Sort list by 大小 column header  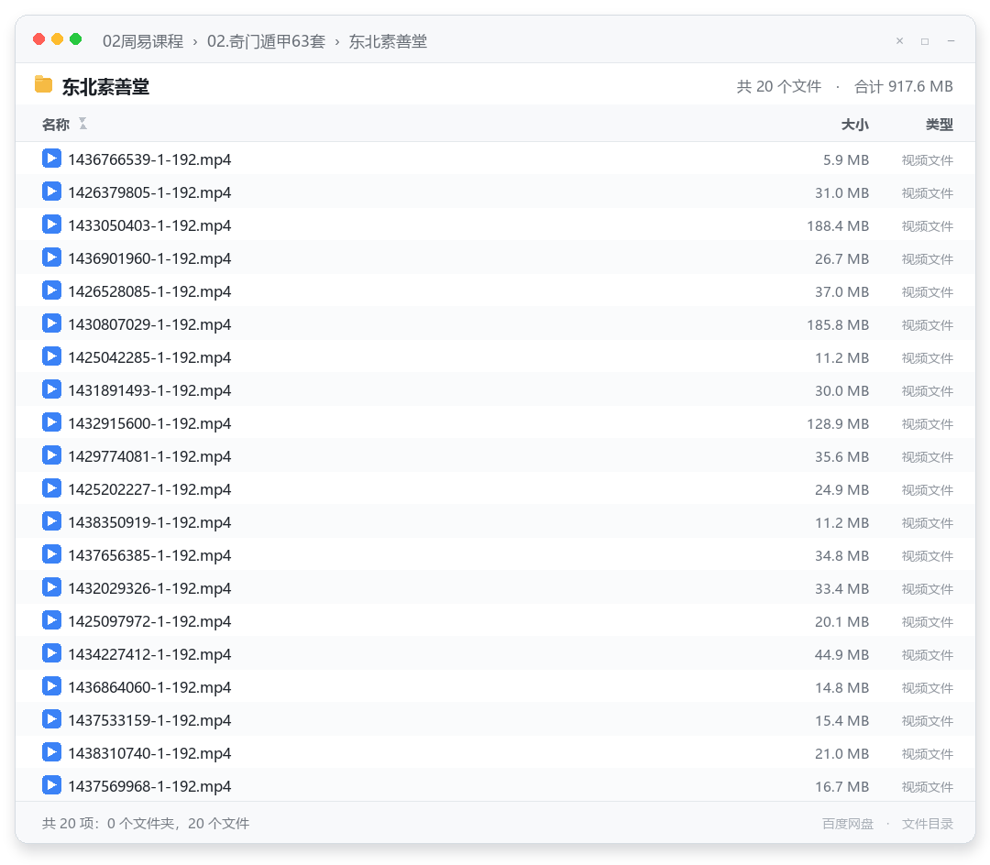(x=855, y=125)
